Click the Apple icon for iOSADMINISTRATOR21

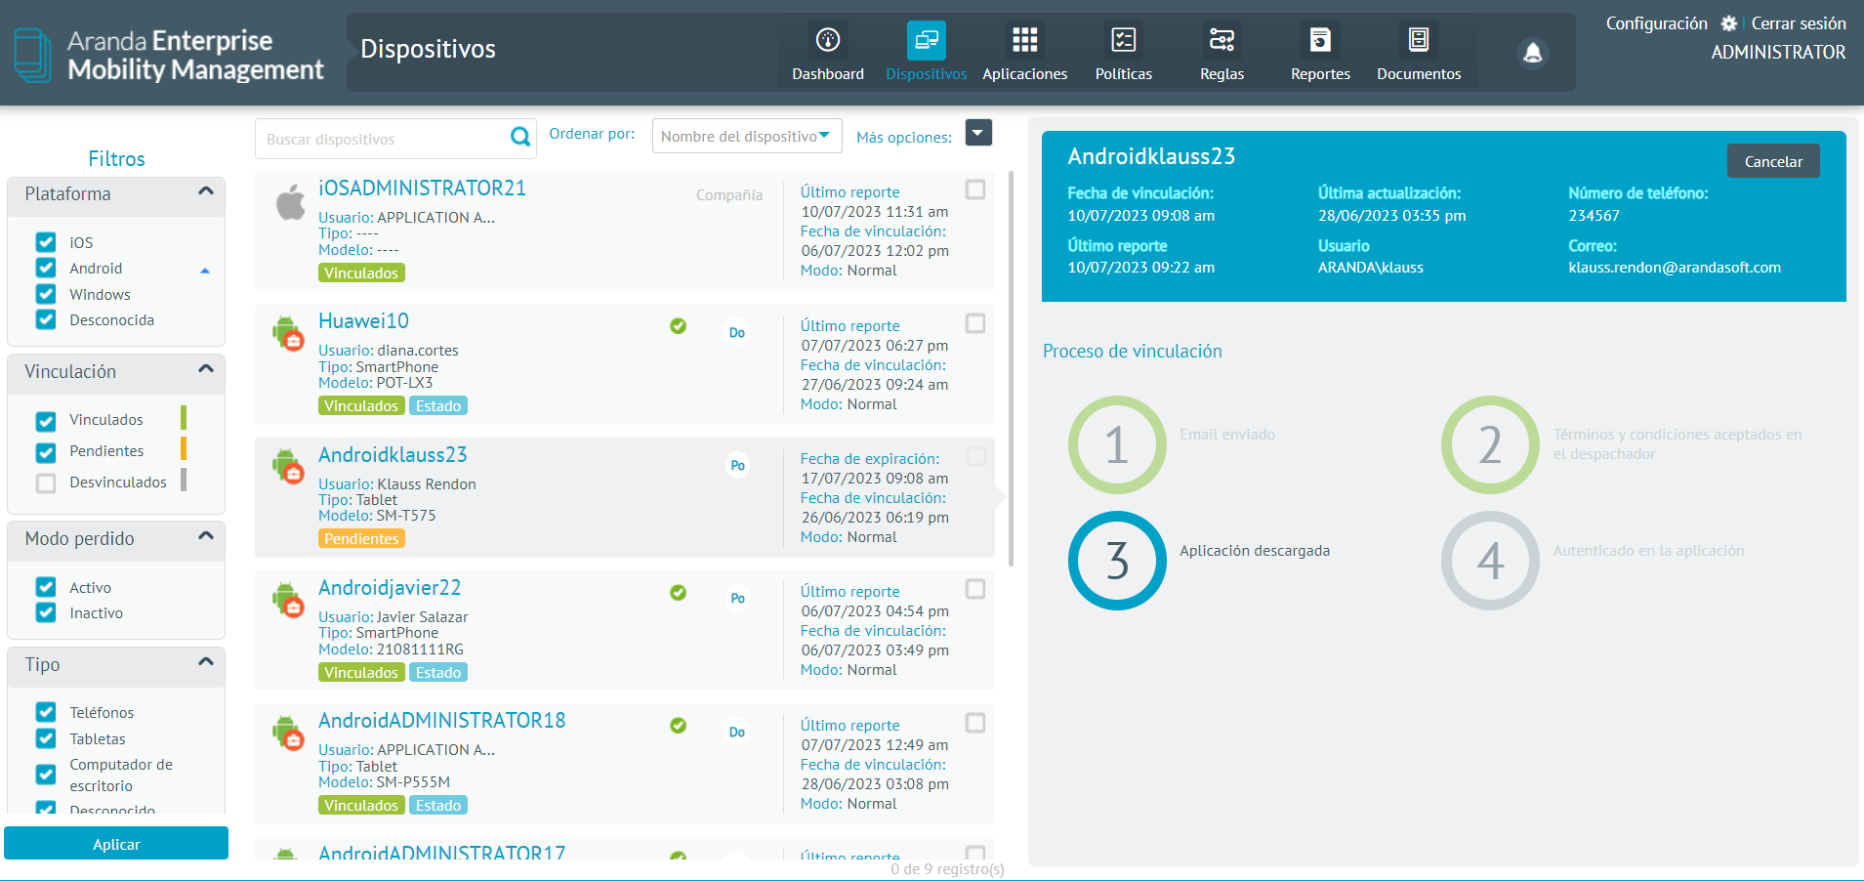(x=290, y=202)
